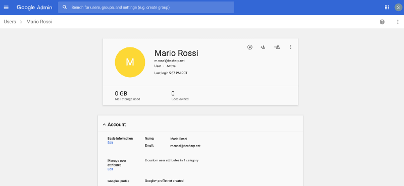Open the help question mark icon
Image resolution: width=404 pixels, height=186 pixels.
tap(382, 22)
